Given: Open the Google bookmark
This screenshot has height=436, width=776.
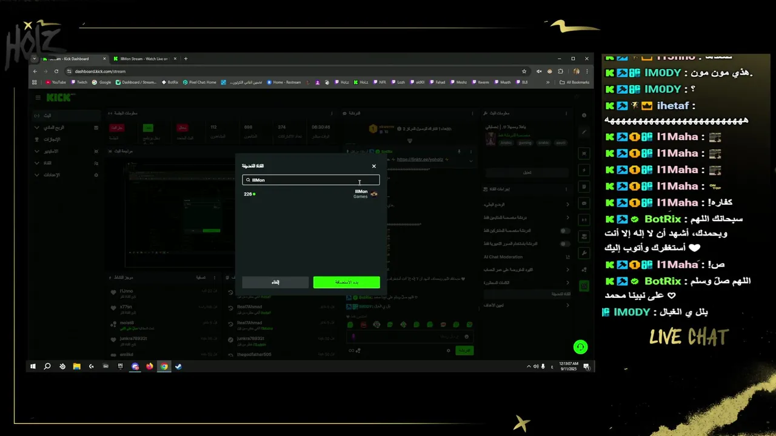Looking at the screenshot, I should 102,82.
